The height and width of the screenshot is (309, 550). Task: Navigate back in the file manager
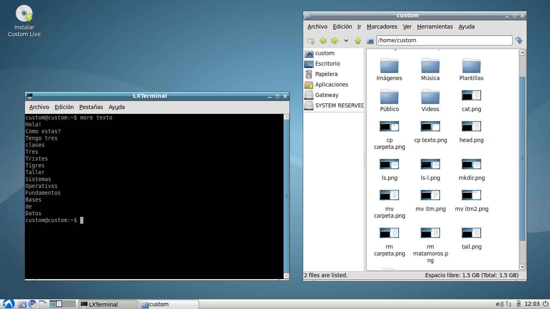point(323,40)
